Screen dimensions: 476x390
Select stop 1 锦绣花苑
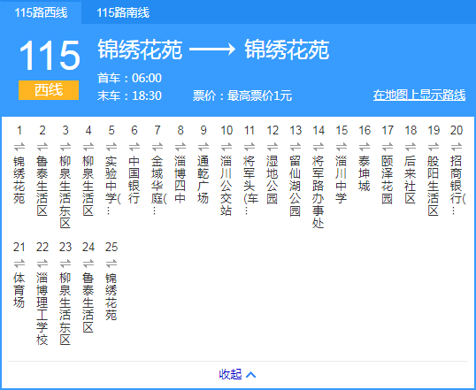point(19,180)
